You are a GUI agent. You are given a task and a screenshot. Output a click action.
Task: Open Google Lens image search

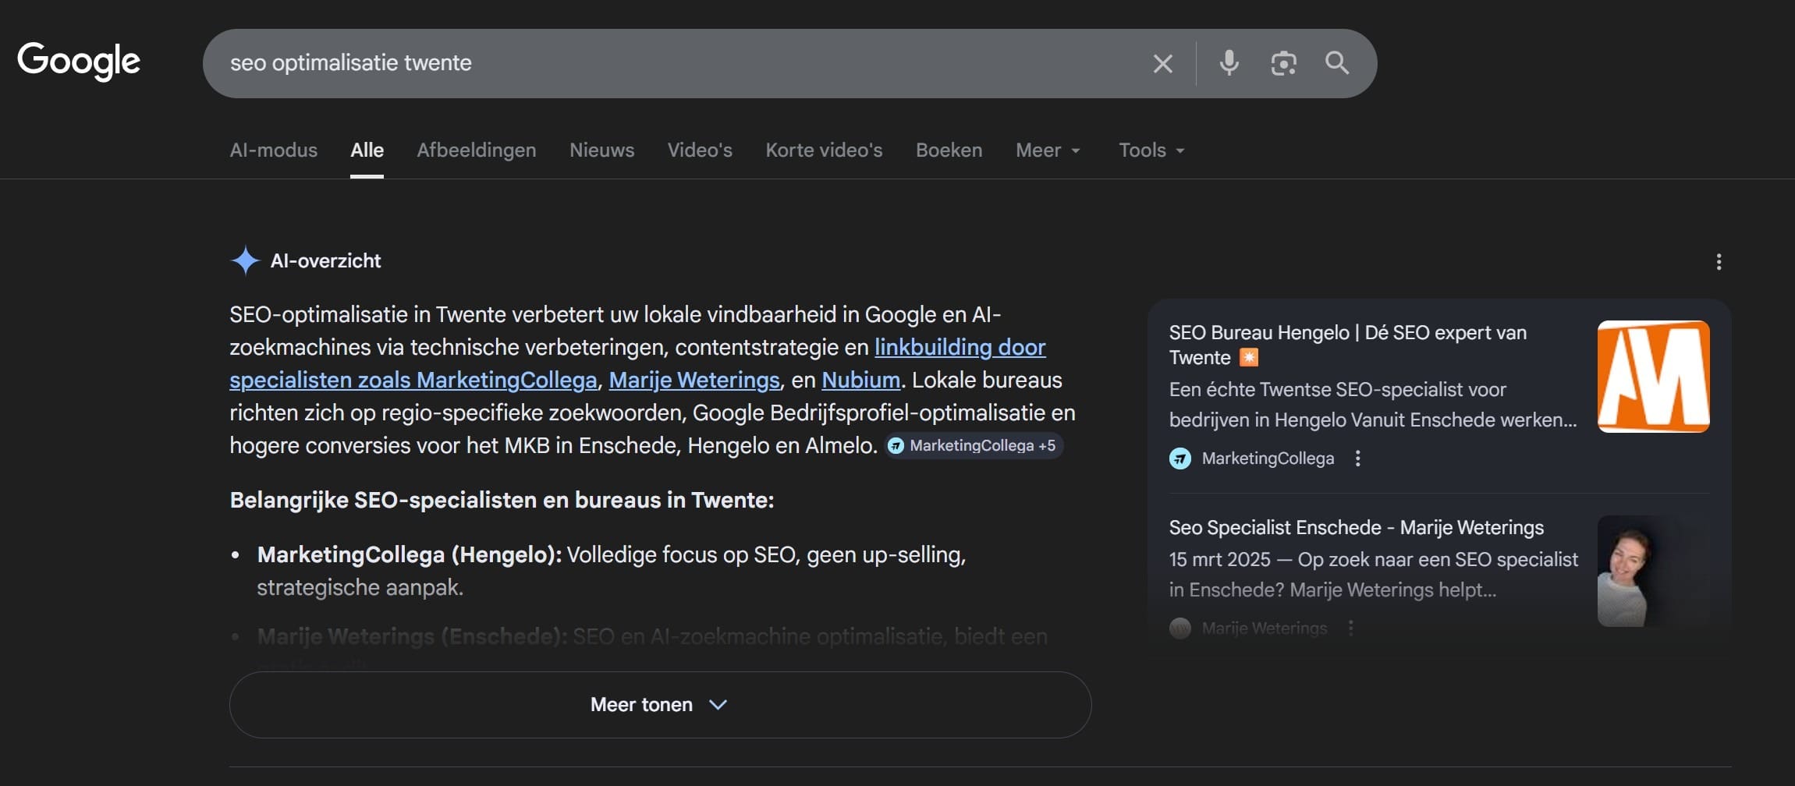1283,62
